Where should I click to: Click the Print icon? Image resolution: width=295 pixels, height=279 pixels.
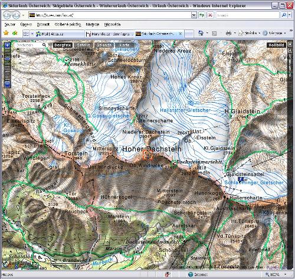[228, 33]
